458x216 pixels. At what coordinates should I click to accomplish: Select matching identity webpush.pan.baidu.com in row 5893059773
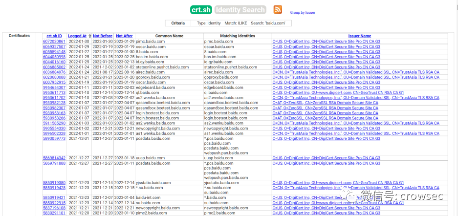pyautogui.click(x=226, y=152)
